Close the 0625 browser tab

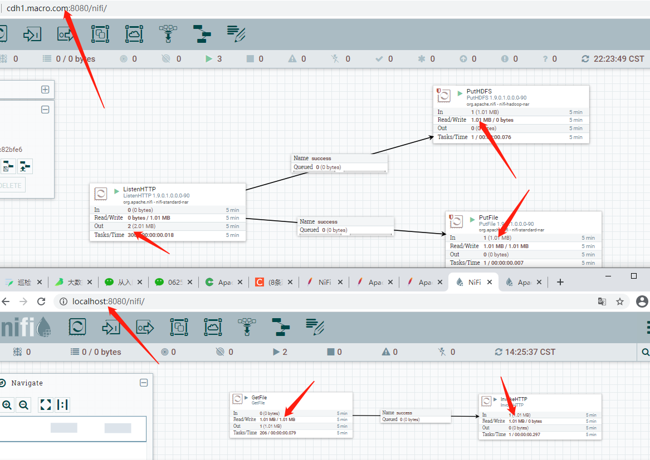click(190, 282)
